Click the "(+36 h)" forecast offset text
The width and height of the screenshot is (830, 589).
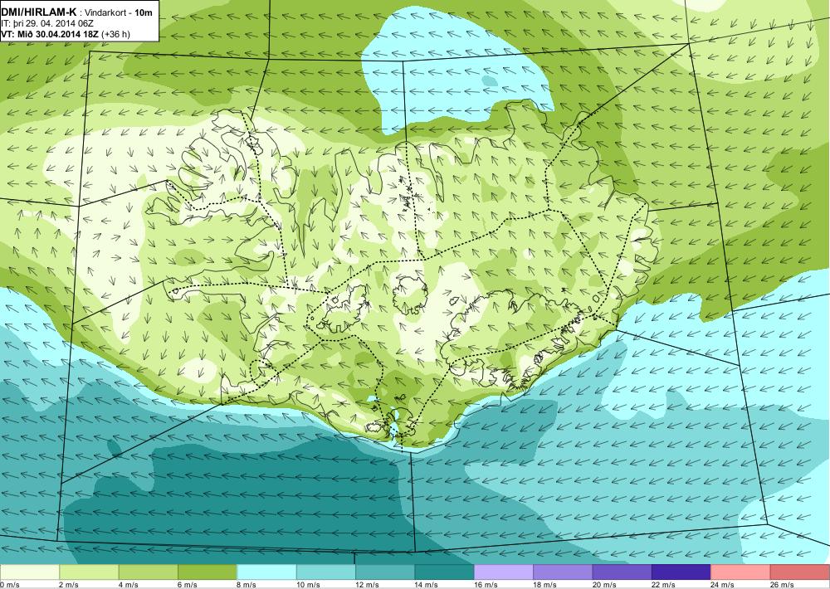pos(116,34)
